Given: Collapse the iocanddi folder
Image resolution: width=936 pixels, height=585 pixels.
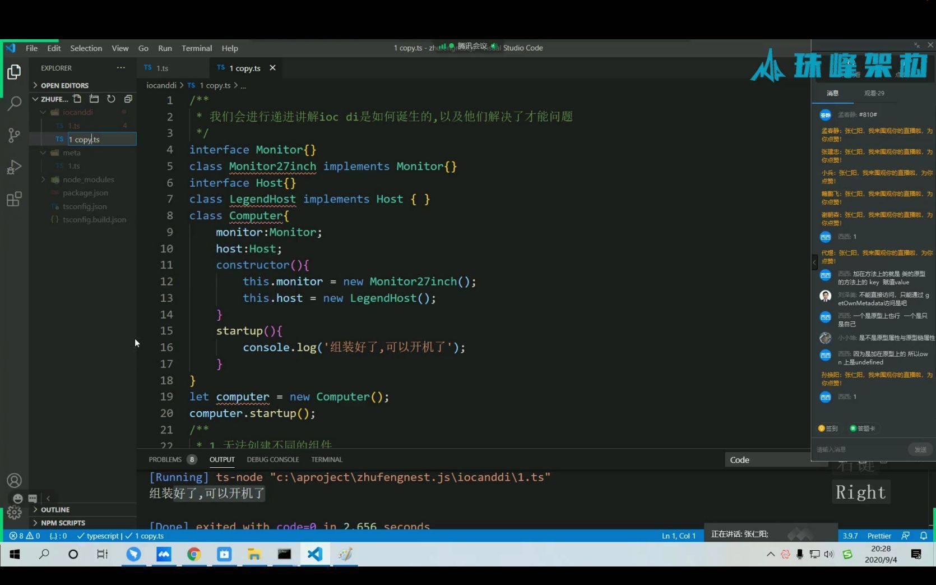Looking at the screenshot, I should click(x=83, y=112).
